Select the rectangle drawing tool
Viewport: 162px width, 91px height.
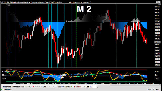pos(36,87)
